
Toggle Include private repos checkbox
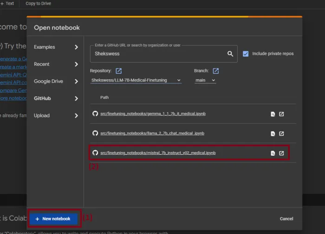[x=246, y=54]
